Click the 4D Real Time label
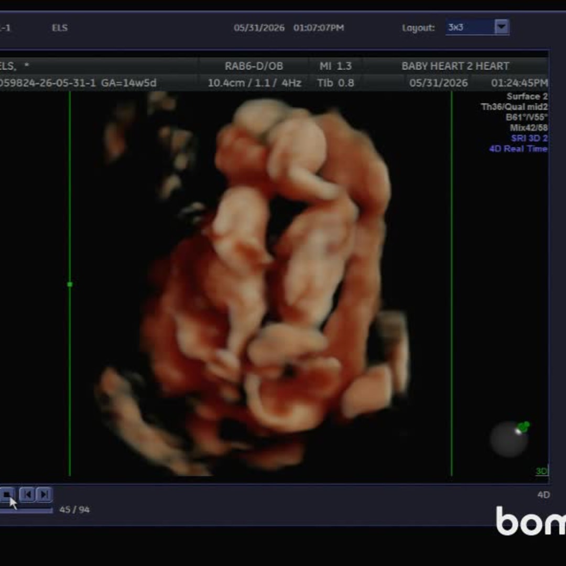The height and width of the screenshot is (566, 566). tap(518, 149)
